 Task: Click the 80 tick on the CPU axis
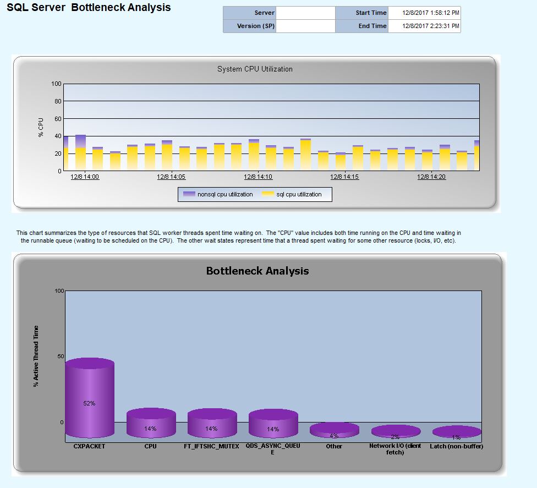coord(58,101)
